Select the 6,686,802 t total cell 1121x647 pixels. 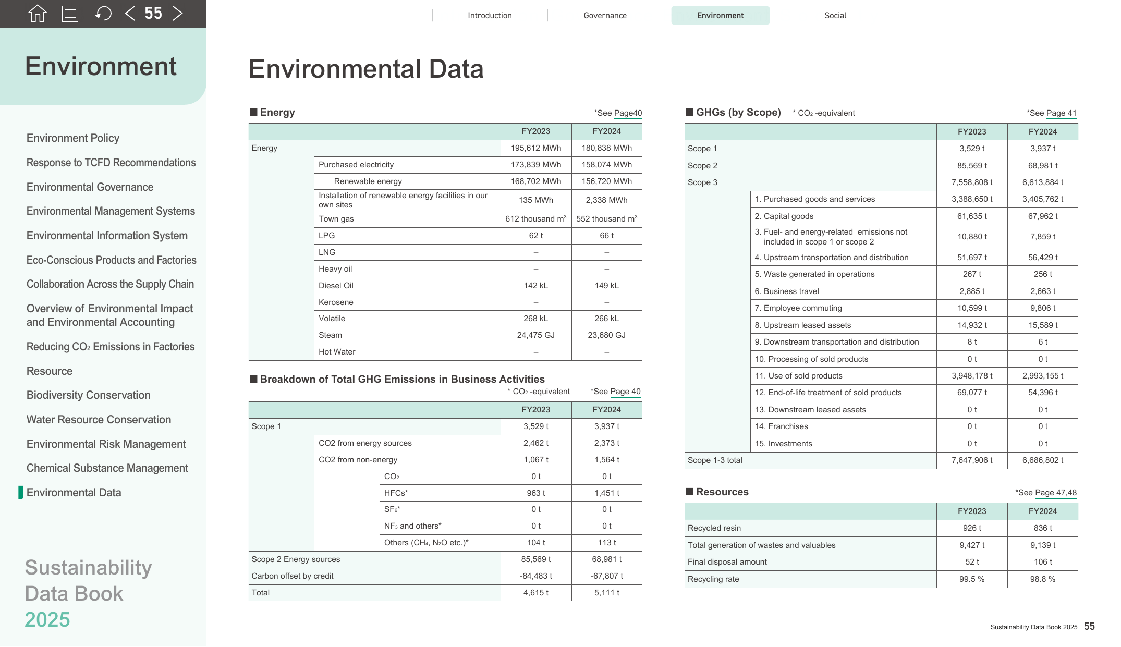[x=1043, y=460]
